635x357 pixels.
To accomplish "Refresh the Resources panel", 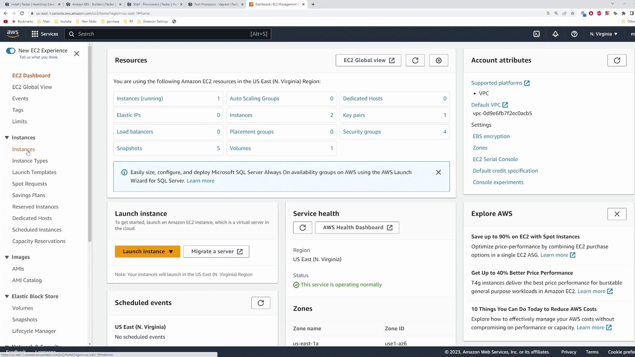I will pos(415,60).
